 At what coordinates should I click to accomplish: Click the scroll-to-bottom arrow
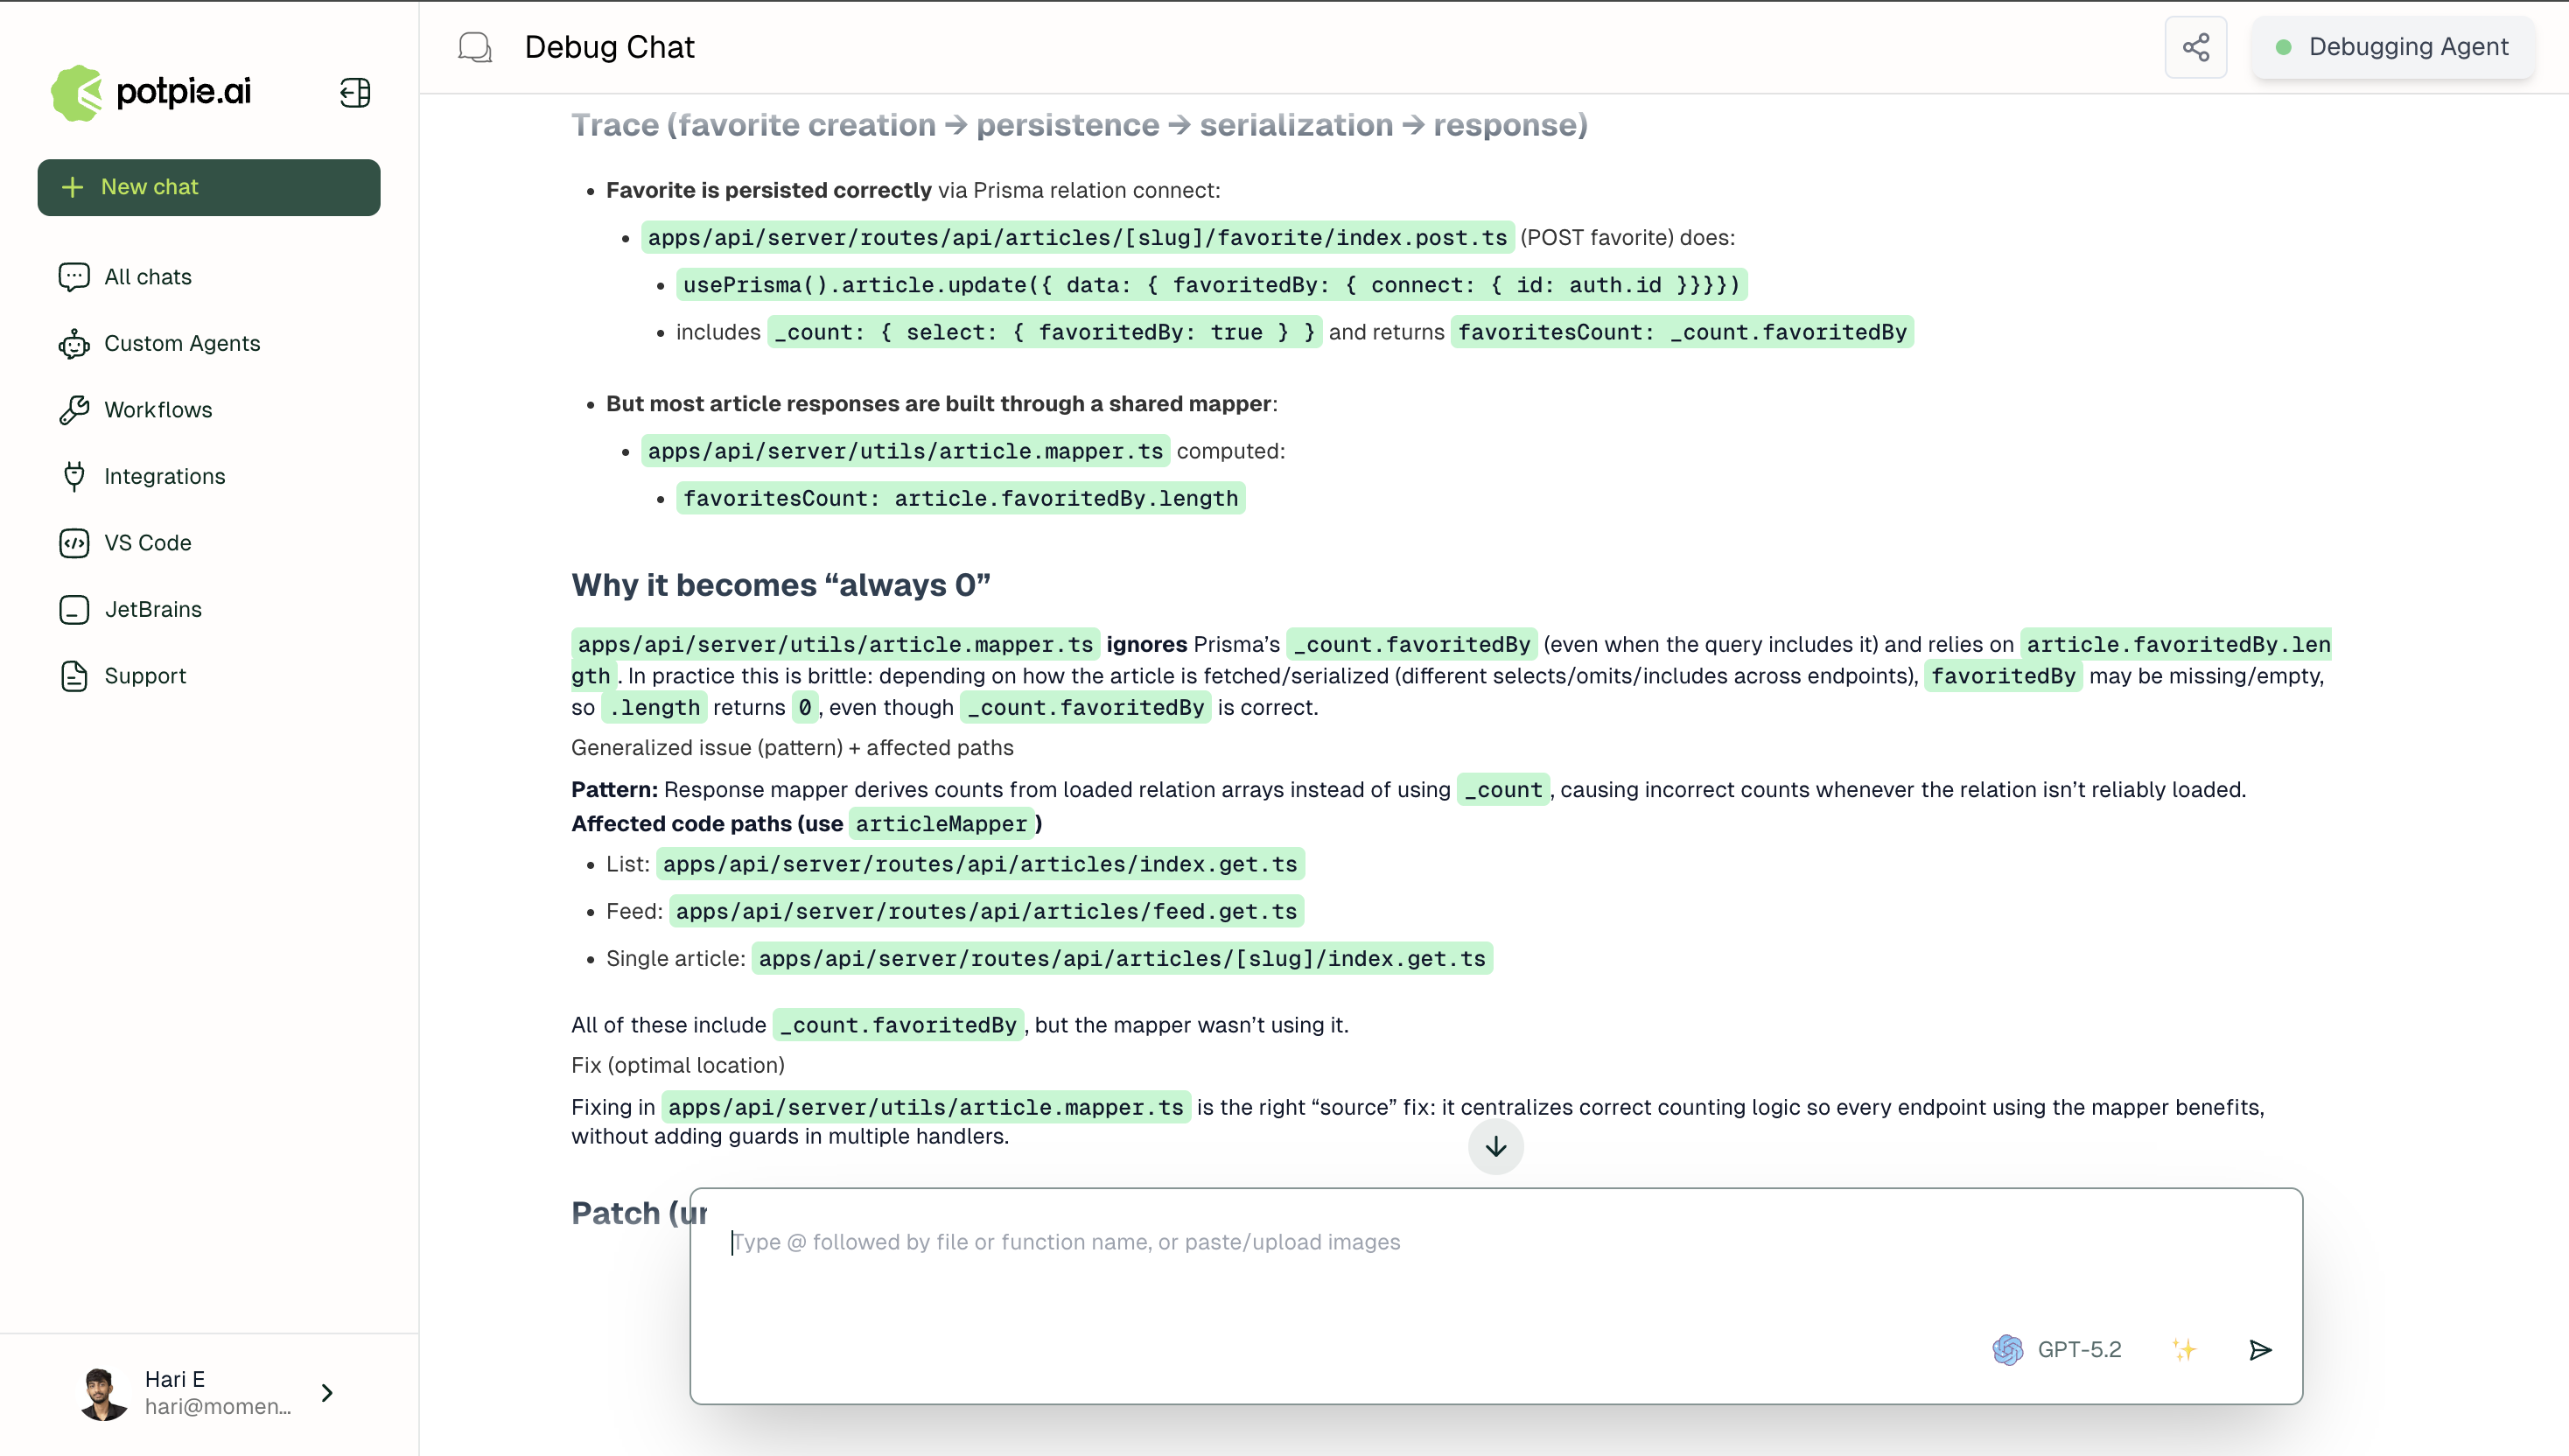point(1495,1147)
